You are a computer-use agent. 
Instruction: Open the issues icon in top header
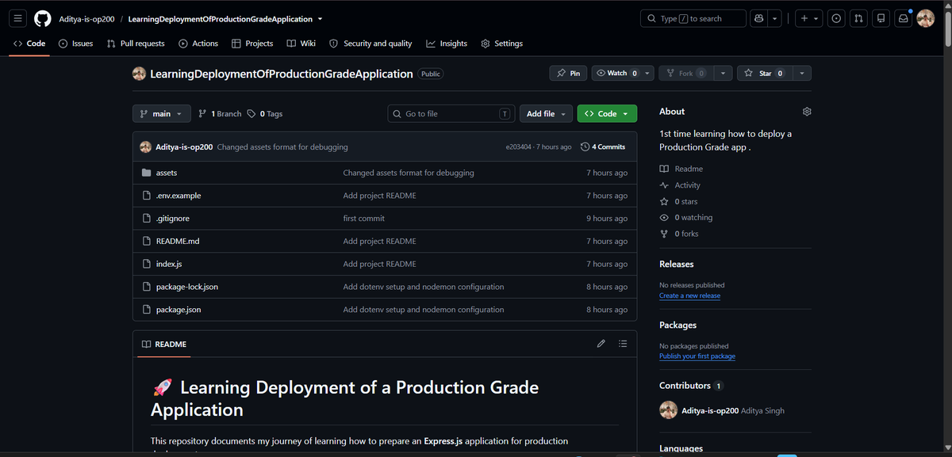click(836, 18)
